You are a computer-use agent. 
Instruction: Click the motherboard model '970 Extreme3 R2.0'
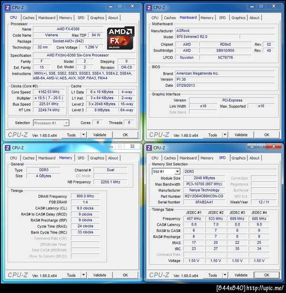tap(207, 37)
